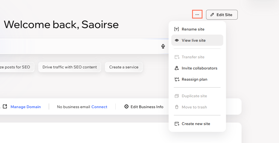
Task: Click the Duplicate site pages icon
Action: pyautogui.click(x=177, y=96)
